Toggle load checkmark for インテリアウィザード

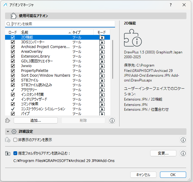(x=13, y=99)
